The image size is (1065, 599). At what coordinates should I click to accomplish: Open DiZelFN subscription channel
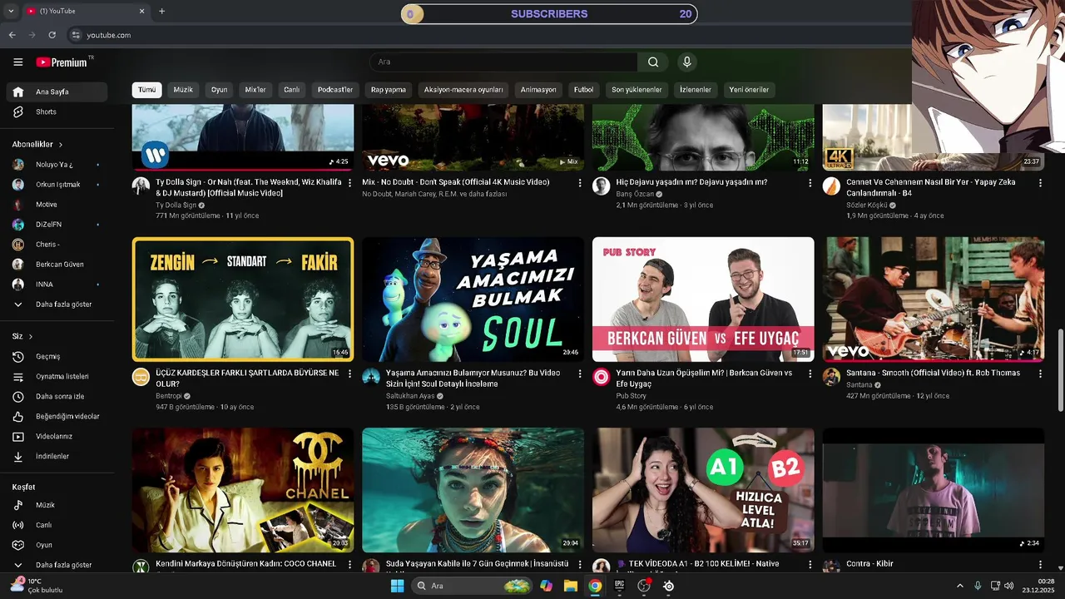pyautogui.click(x=57, y=225)
